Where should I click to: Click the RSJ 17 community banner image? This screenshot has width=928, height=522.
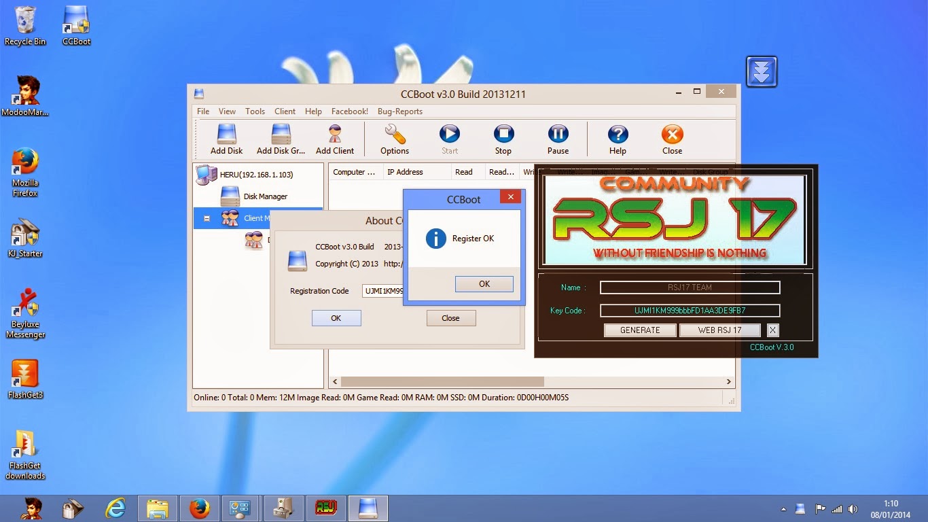tap(675, 220)
